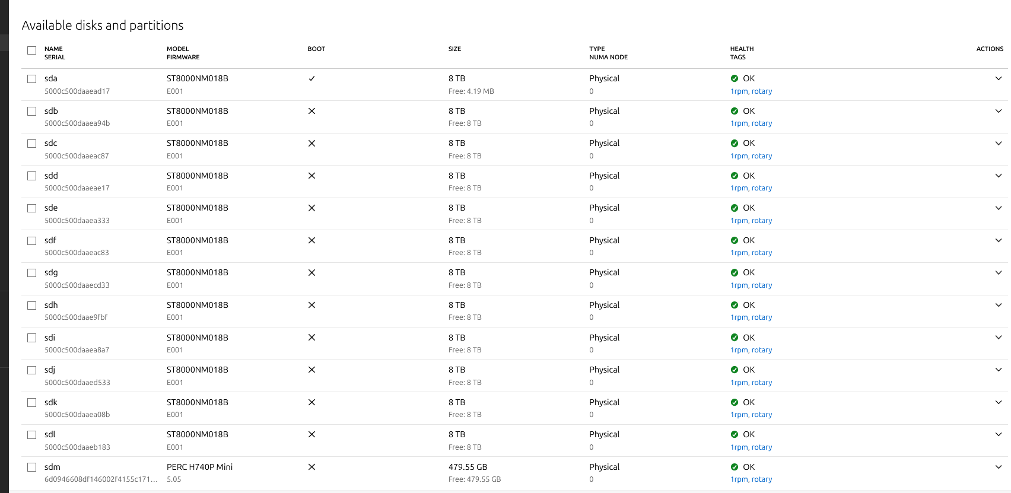Click the green OK health icon for sdf
The width and height of the screenshot is (1011, 493).
click(x=735, y=240)
